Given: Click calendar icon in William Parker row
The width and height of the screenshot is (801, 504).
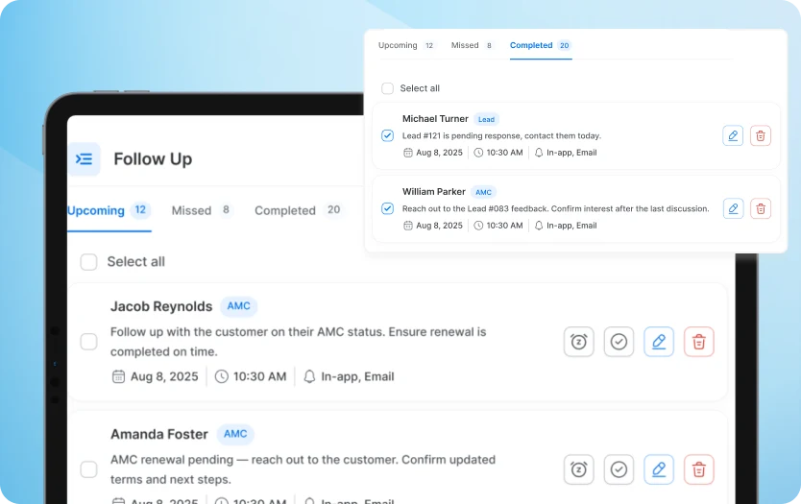Looking at the screenshot, I should click(407, 226).
